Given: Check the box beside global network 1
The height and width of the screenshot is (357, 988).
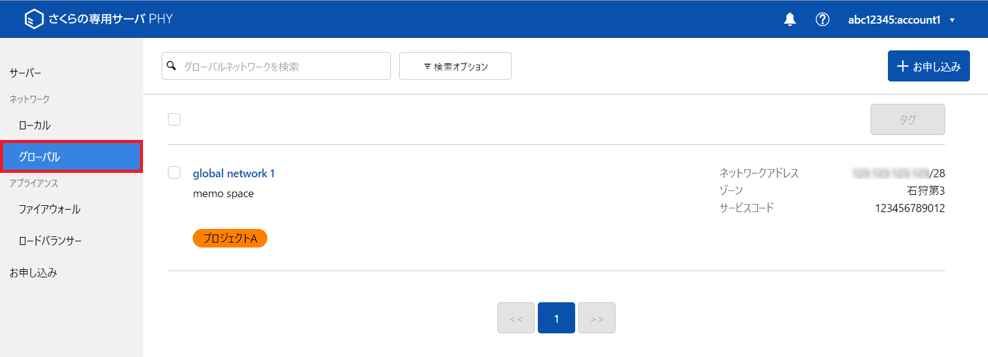Looking at the screenshot, I should tap(174, 172).
